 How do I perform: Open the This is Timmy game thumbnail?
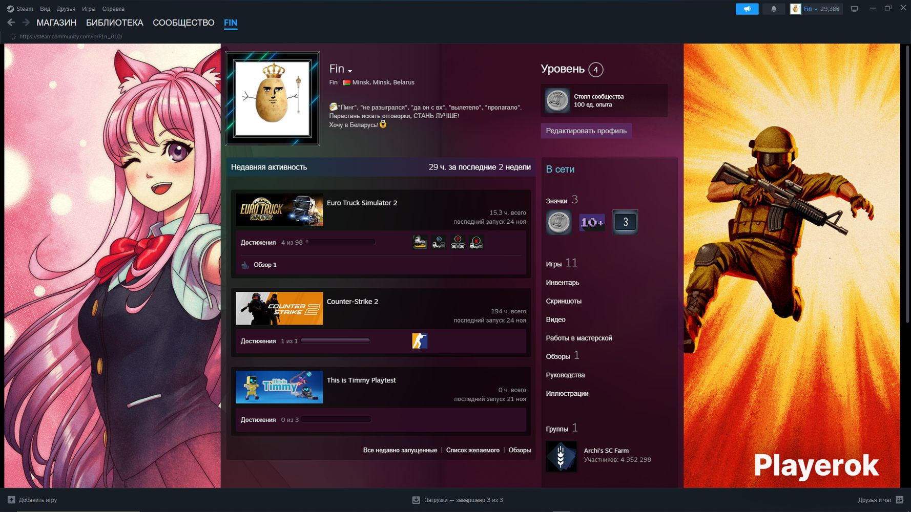coord(279,387)
